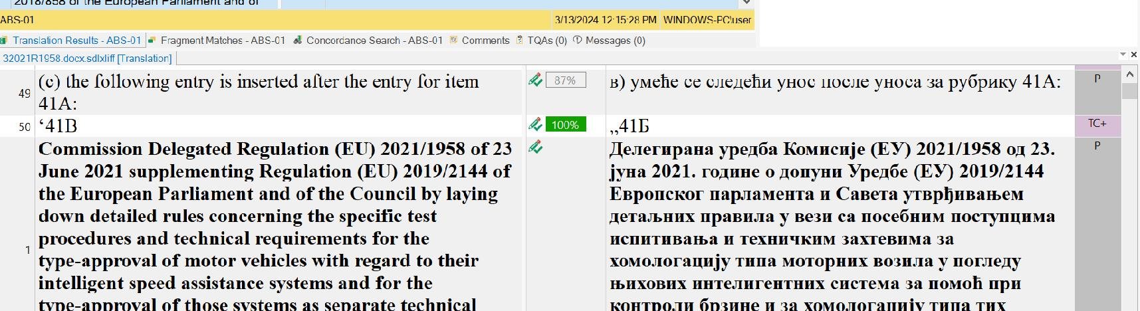Image resolution: width=1140 pixels, height=311 pixels.
Task: Switch to Translation Results - ABS-01 tab
Action: [76, 41]
